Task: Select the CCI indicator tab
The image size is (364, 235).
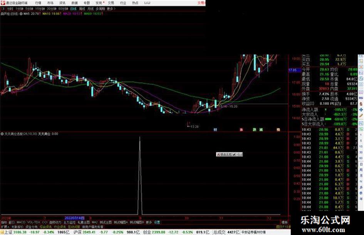Action: [x=45, y=222]
